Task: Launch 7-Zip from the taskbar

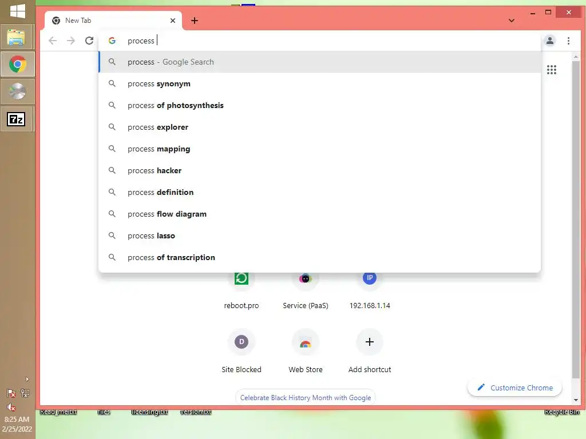Action: pyautogui.click(x=18, y=119)
